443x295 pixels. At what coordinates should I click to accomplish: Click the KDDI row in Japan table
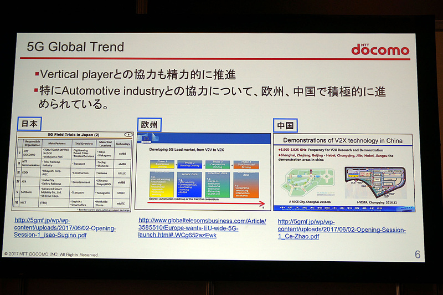click(74, 173)
